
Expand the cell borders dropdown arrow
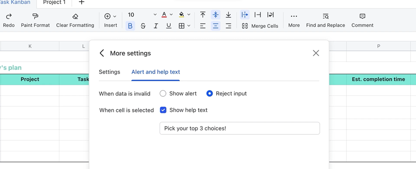[x=189, y=26]
